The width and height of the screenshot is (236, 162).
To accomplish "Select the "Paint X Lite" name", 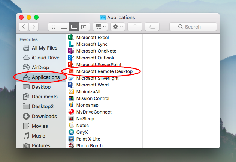I will [88, 139].
